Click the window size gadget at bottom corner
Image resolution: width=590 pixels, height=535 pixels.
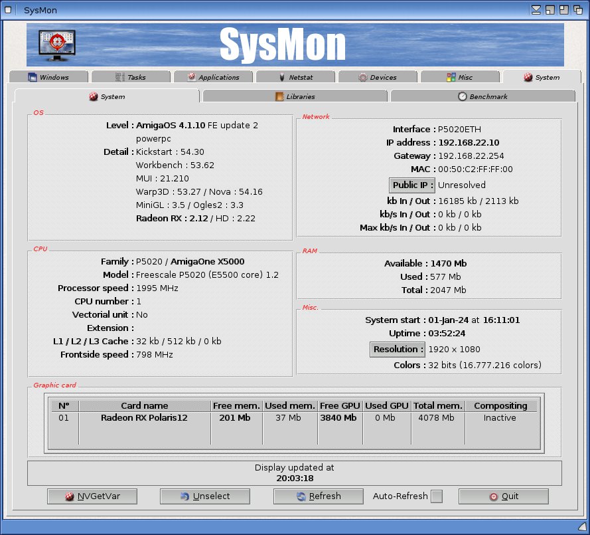583,526
